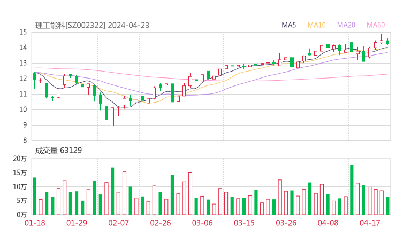Click the 成交量 63129 volume label
Viewport: 396px width, 235px height.
(58, 151)
